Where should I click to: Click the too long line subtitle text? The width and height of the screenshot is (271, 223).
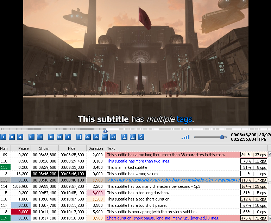pyautogui.click(x=166, y=155)
